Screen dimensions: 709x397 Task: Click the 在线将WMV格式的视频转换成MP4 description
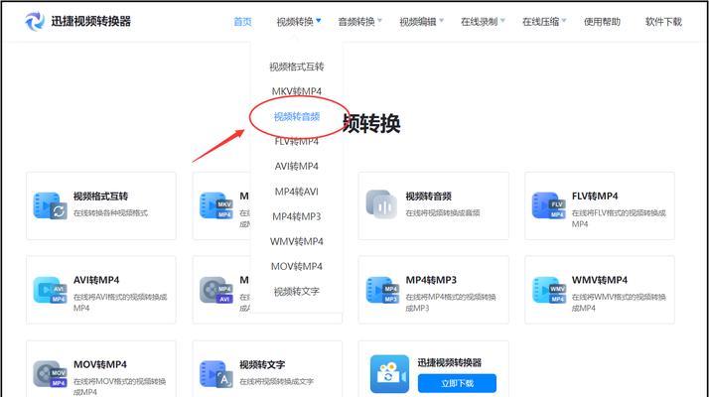click(x=619, y=303)
